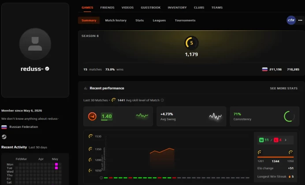The height and width of the screenshot is (185, 305).
Task: Click the 15 matches stat
Action: (x=93, y=70)
